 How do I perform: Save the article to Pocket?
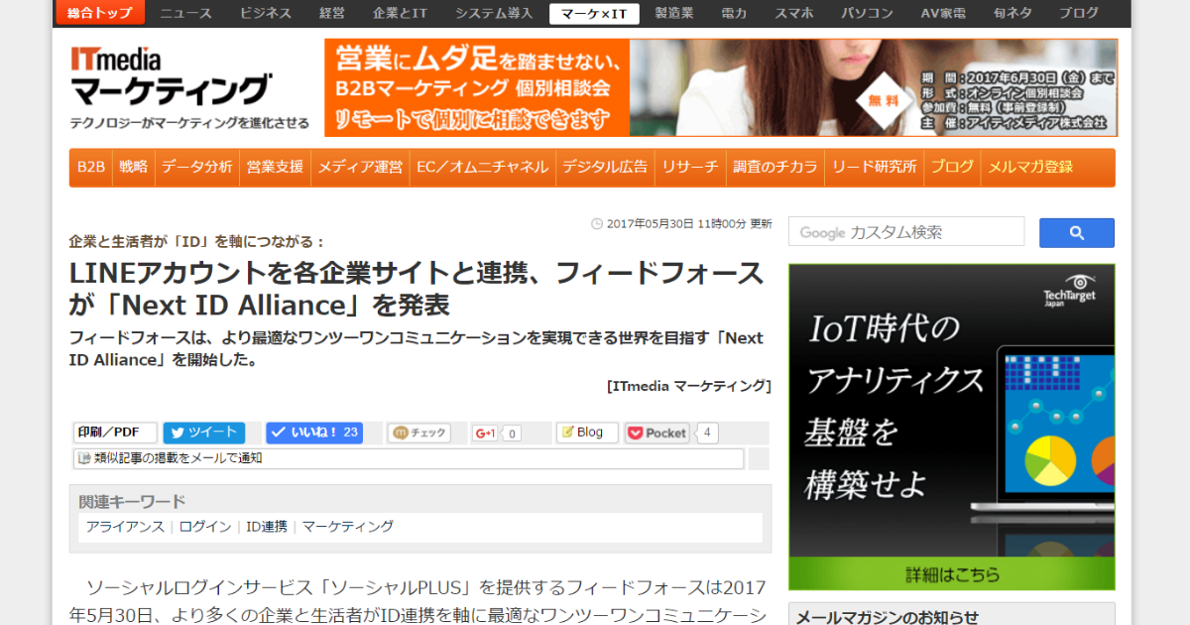[x=656, y=433]
